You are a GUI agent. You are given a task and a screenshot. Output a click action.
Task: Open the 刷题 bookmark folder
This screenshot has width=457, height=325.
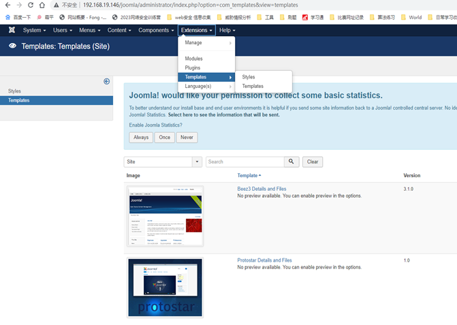click(288, 18)
